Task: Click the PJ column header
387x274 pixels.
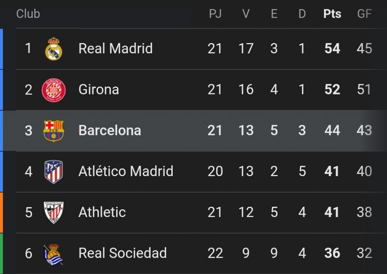Action: (215, 14)
